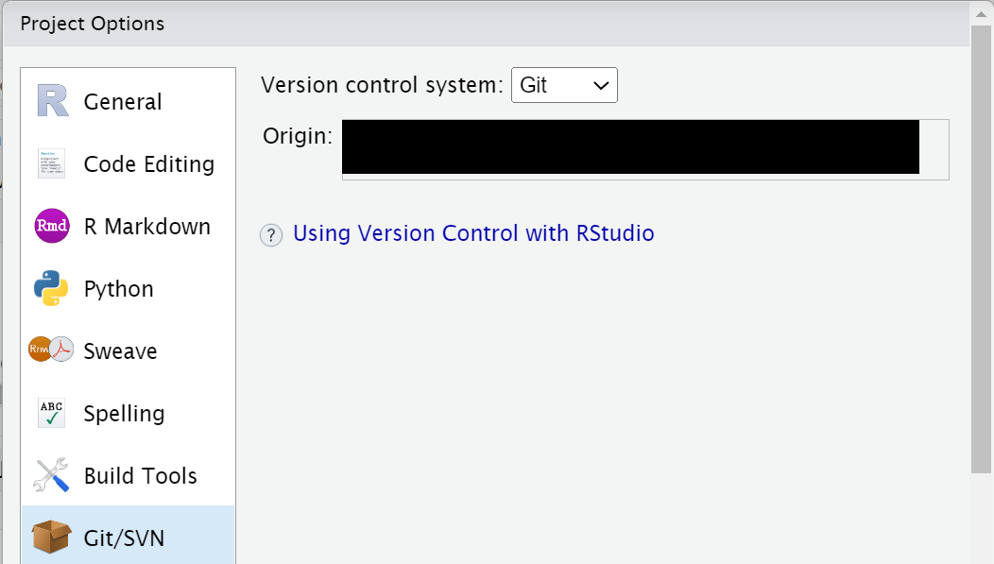Open the Version control system dropdown
Image resolution: width=994 pixels, height=564 pixels.
click(564, 85)
